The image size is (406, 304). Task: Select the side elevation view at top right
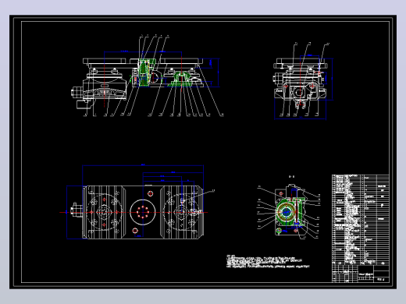pos(303,81)
